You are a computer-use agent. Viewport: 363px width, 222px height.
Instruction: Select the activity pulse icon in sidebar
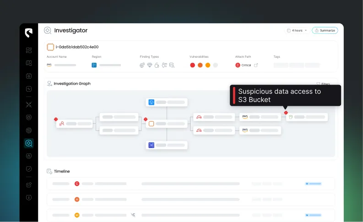(29, 89)
